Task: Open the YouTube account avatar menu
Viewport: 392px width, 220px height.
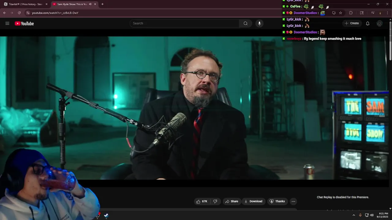Action: click(379, 24)
